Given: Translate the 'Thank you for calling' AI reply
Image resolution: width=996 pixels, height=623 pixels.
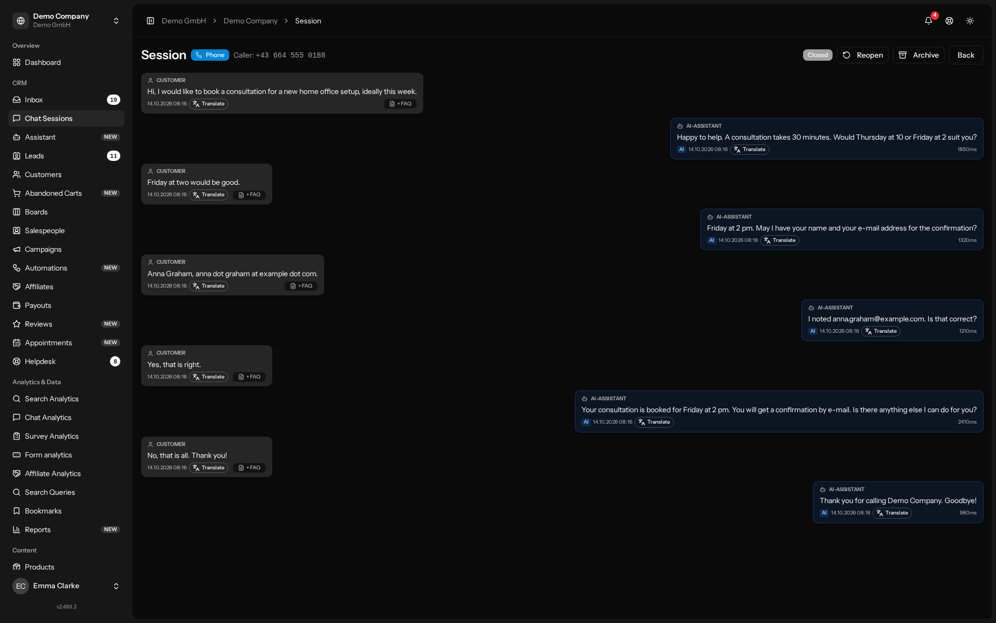Looking at the screenshot, I should pyautogui.click(x=892, y=513).
